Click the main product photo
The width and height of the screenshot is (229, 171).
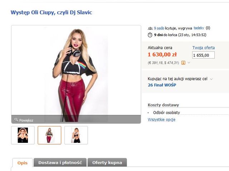click(x=76, y=71)
